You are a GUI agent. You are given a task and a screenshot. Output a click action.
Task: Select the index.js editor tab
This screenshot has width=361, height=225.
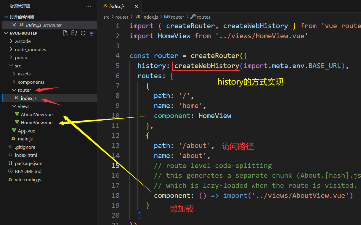(119, 6)
